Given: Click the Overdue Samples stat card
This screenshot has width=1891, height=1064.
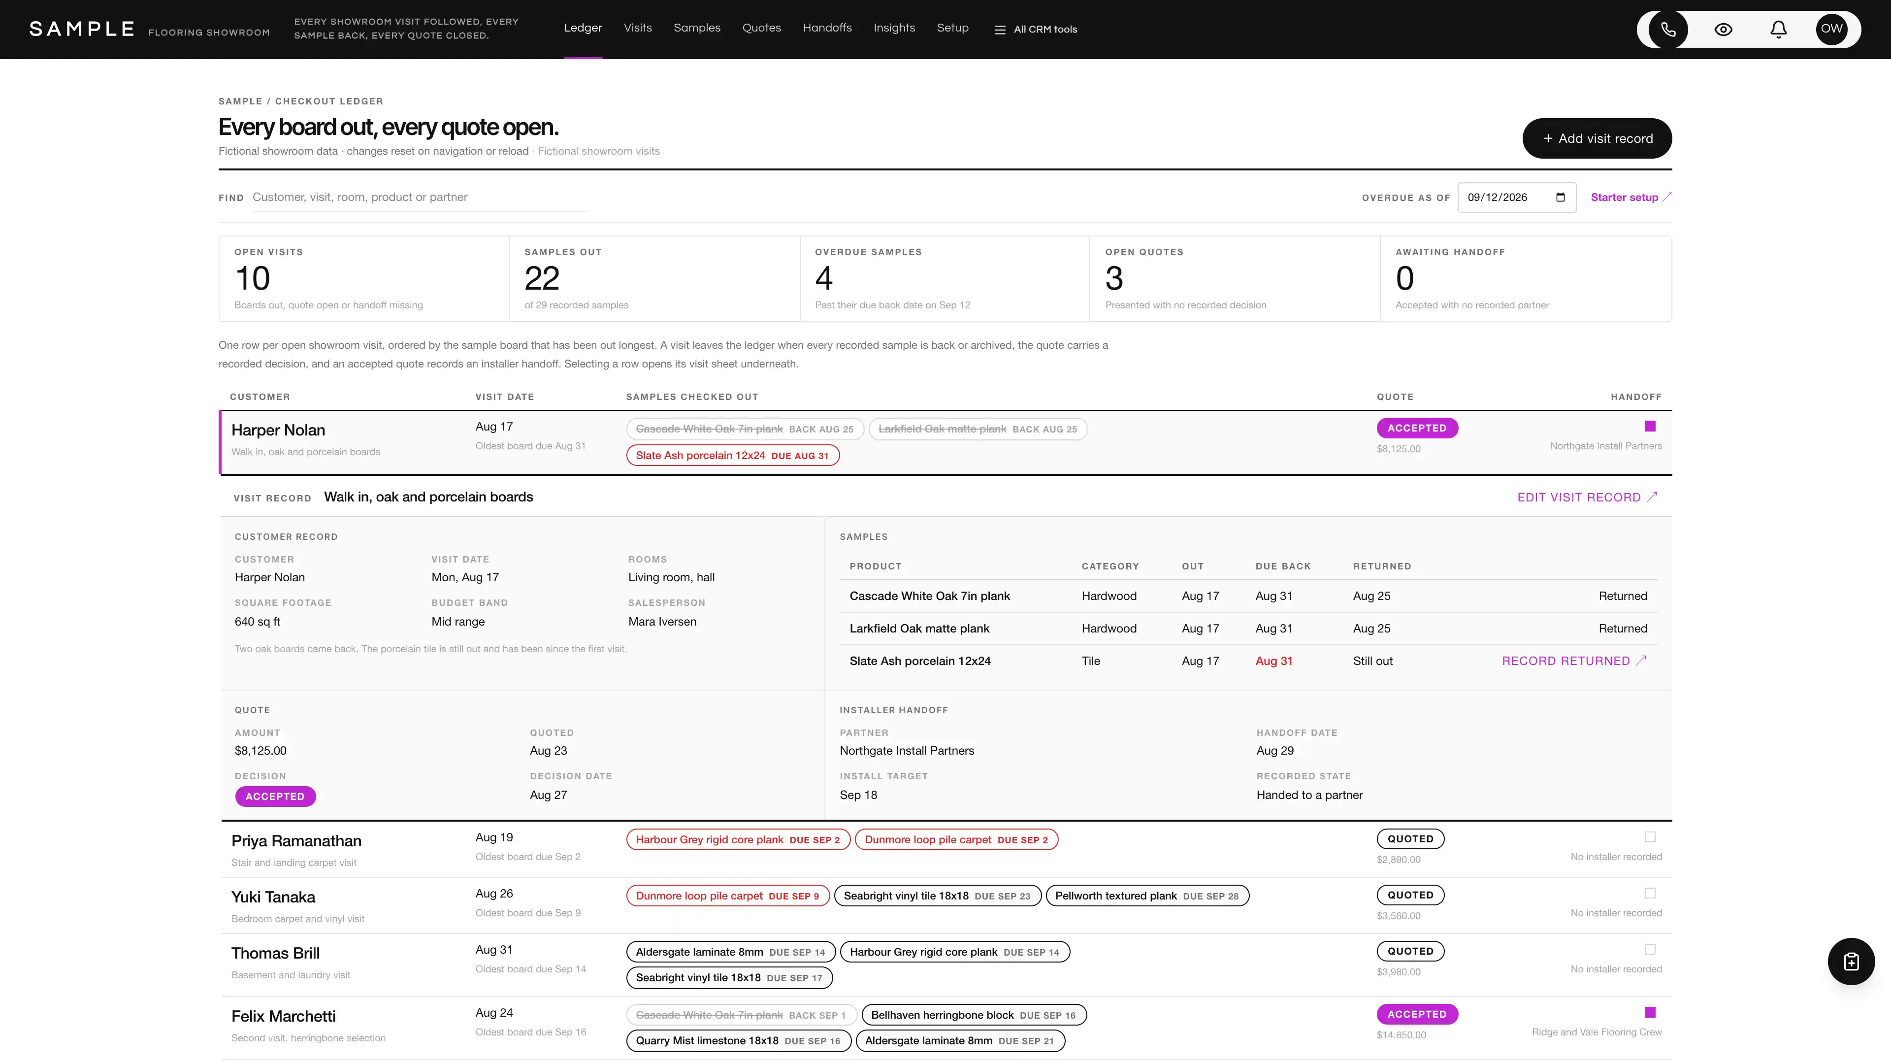Looking at the screenshot, I should pyautogui.click(x=944, y=278).
